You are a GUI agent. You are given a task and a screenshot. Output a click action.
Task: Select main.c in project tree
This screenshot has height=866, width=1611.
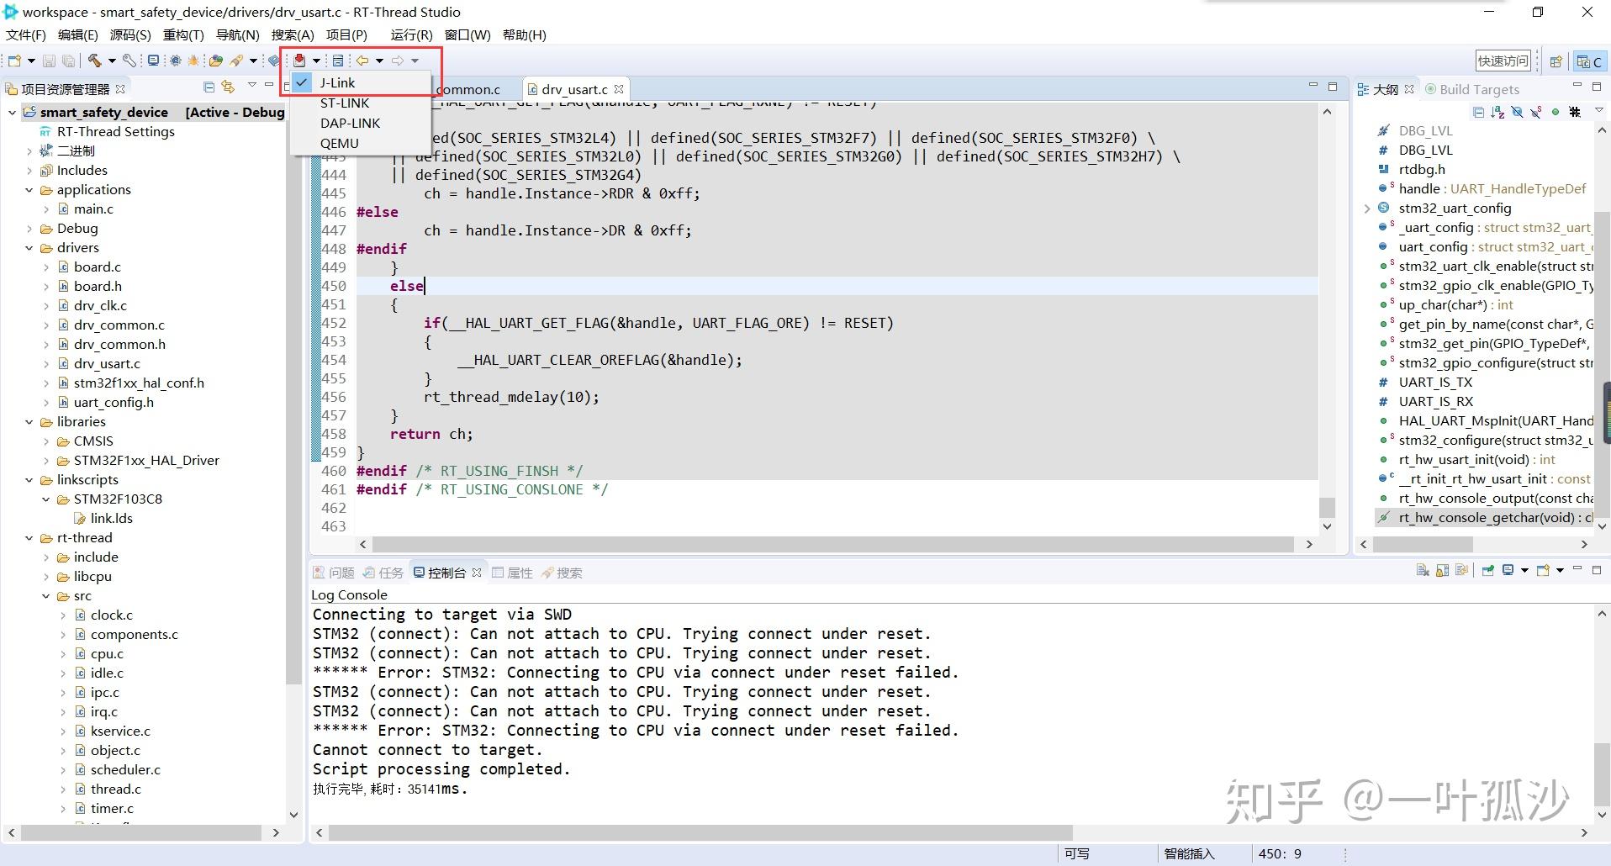(x=93, y=209)
